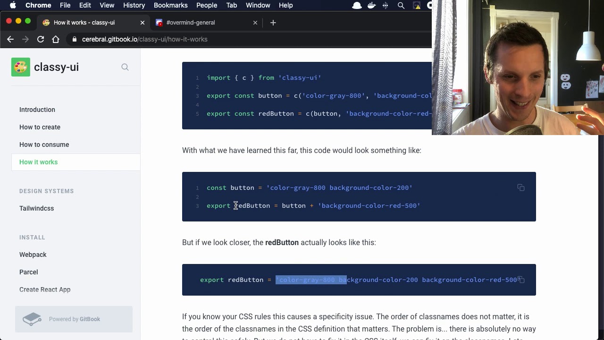Open Create React App install page
604x340 pixels.
[x=45, y=289]
